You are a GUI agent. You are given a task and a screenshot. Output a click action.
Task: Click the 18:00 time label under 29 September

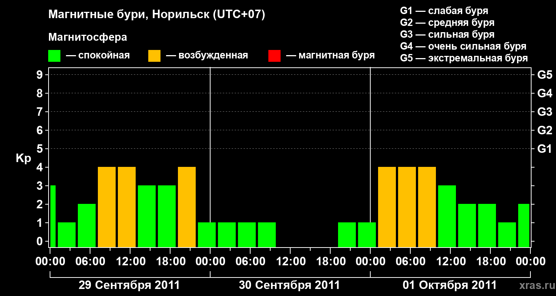tap(170, 262)
